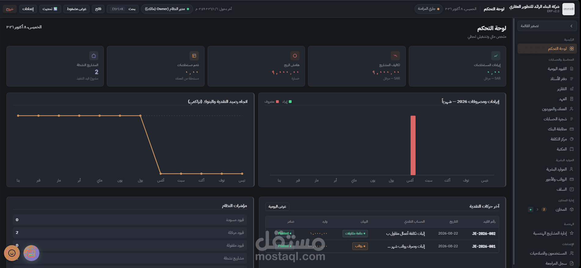Click the العهد sidebar icon

point(572,99)
